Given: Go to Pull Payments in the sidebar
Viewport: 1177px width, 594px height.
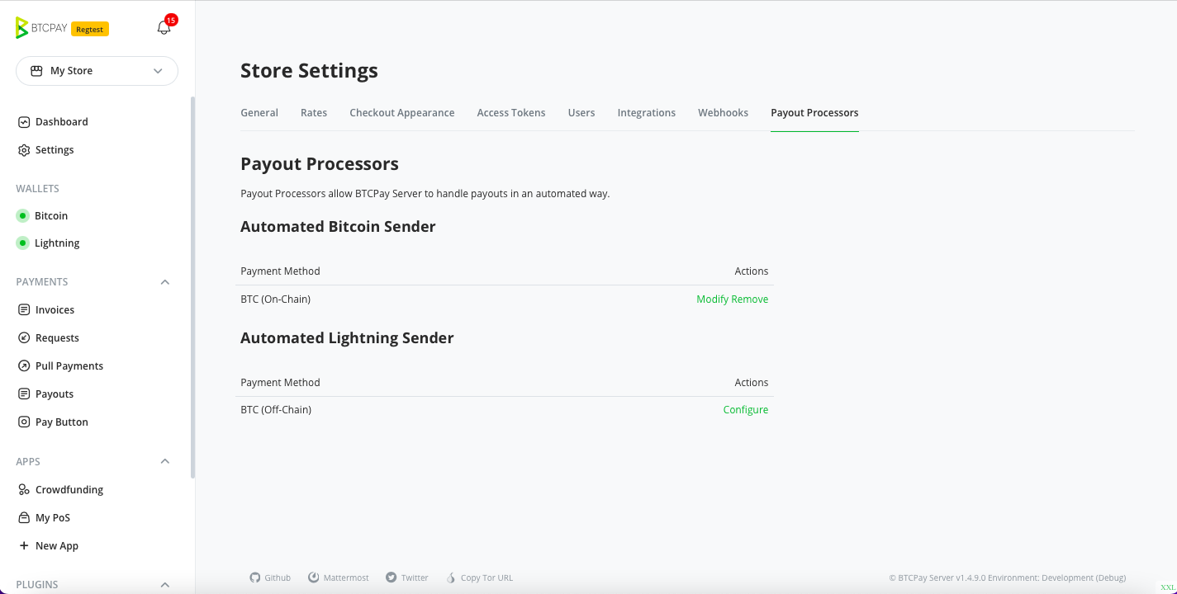Looking at the screenshot, I should (x=69, y=366).
